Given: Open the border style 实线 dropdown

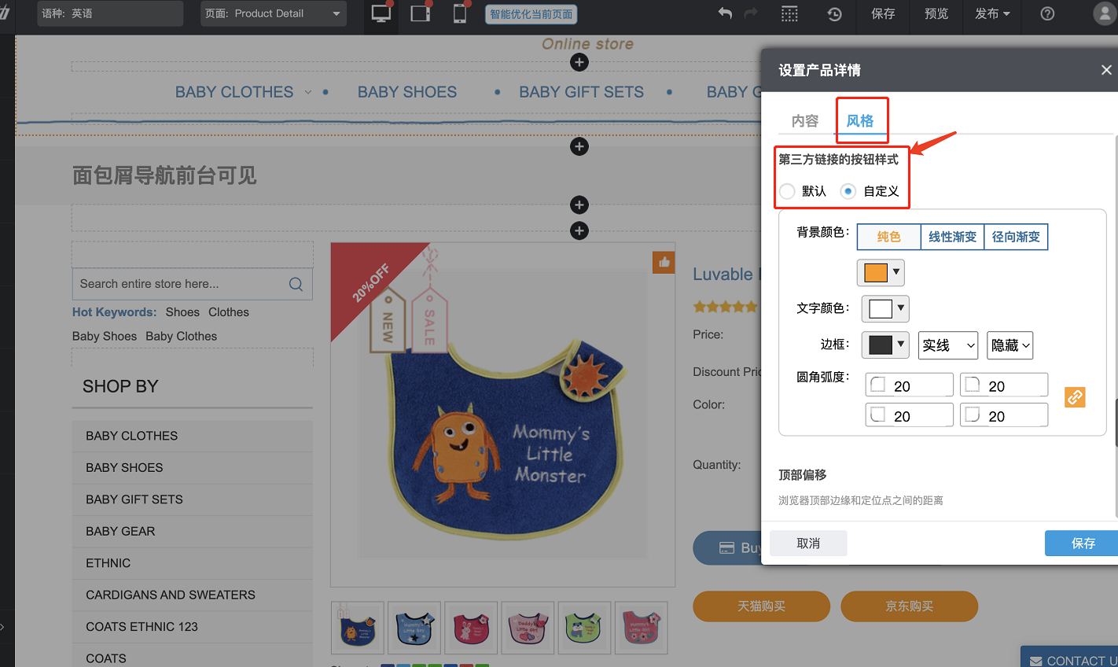Looking at the screenshot, I should (x=948, y=345).
